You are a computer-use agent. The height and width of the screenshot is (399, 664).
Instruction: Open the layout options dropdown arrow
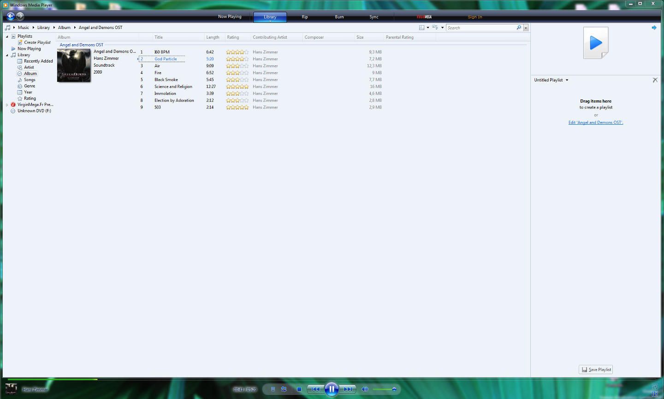[x=428, y=28]
